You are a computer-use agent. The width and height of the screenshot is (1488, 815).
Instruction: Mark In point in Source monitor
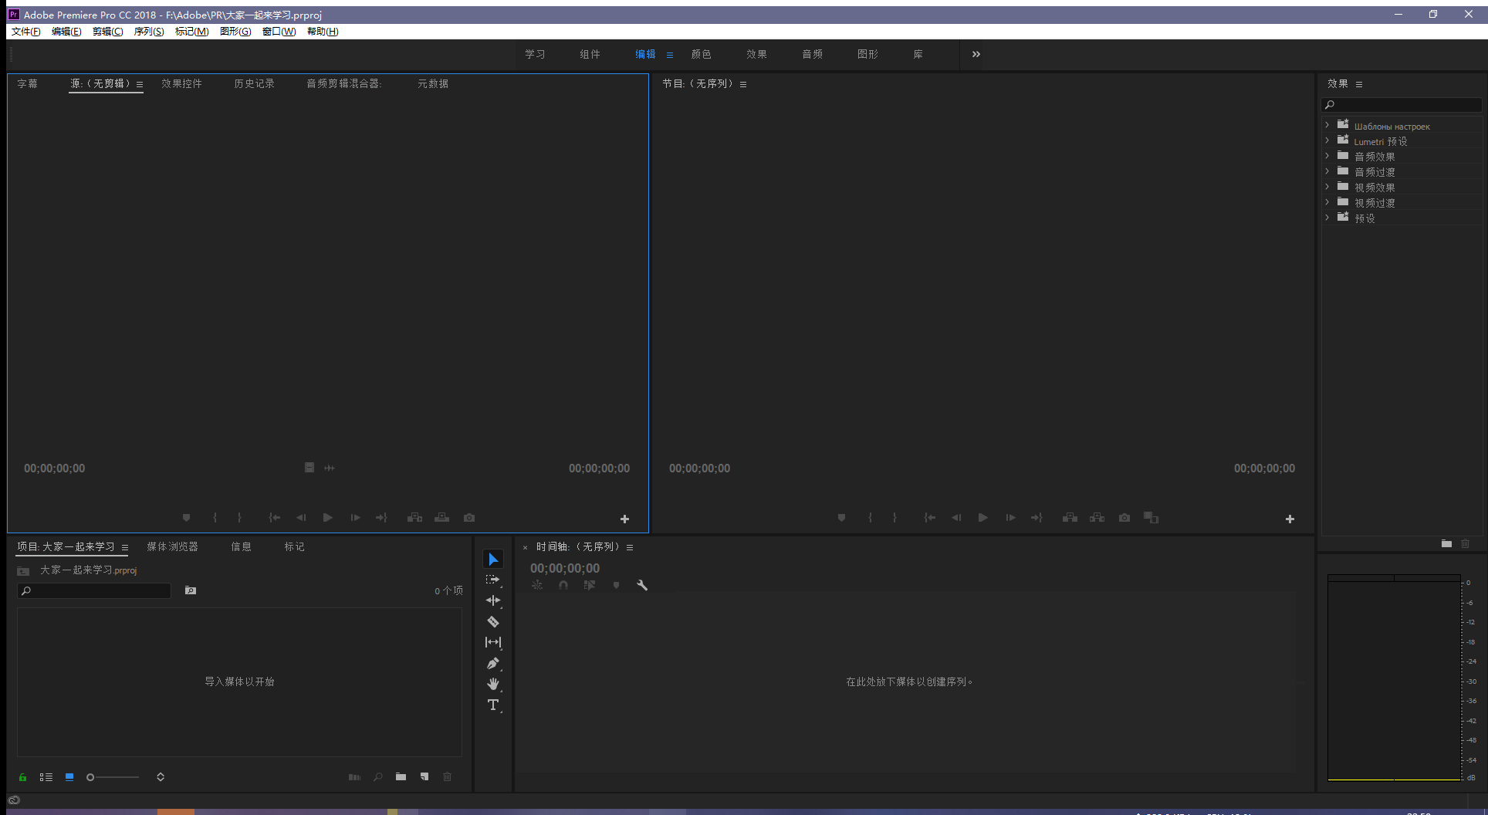tap(215, 518)
